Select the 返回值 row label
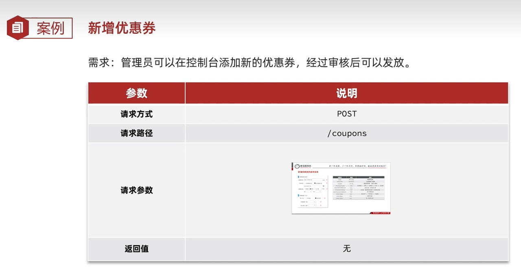Image resolution: width=521 pixels, height=275 pixels. click(x=136, y=249)
